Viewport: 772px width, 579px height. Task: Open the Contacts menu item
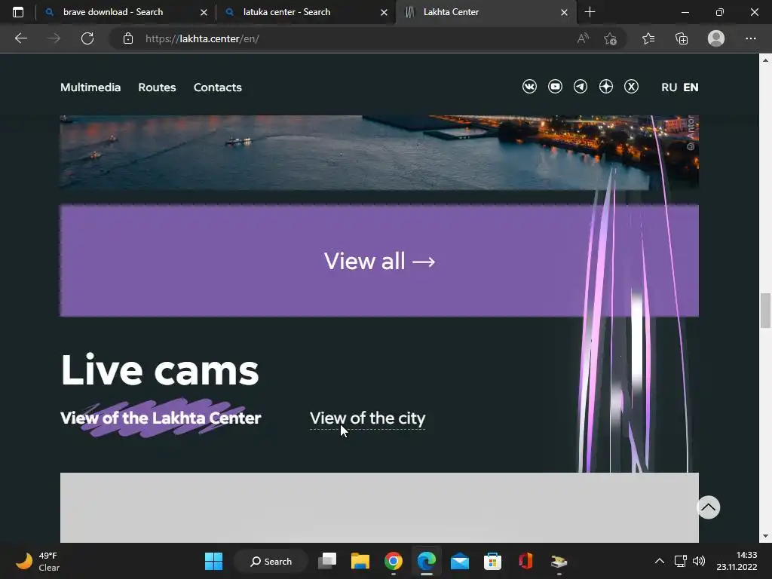(218, 87)
